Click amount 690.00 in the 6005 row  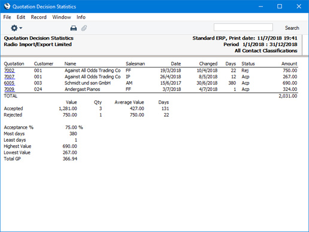tap(290, 83)
